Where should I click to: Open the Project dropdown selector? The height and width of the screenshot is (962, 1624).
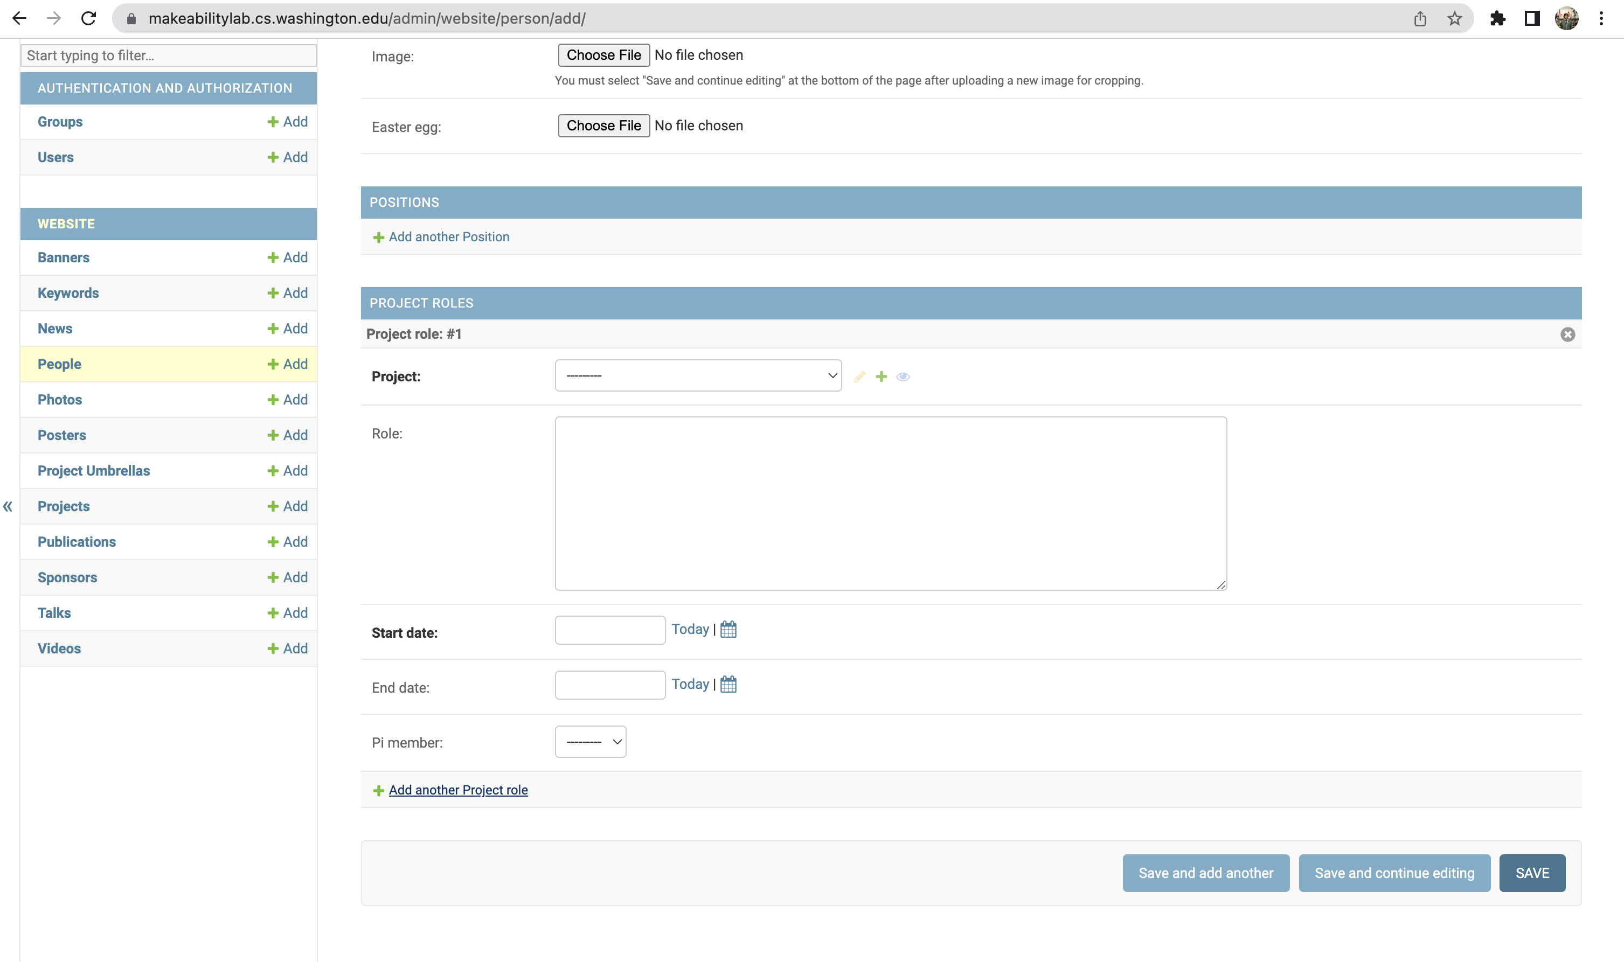tap(698, 375)
